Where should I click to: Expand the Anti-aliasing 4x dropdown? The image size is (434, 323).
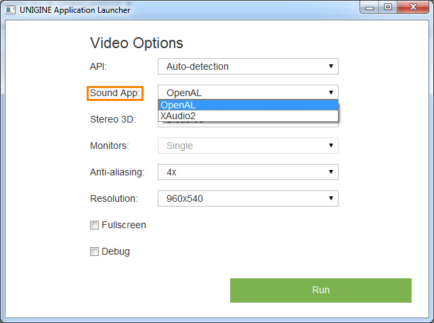pyautogui.click(x=248, y=172)
